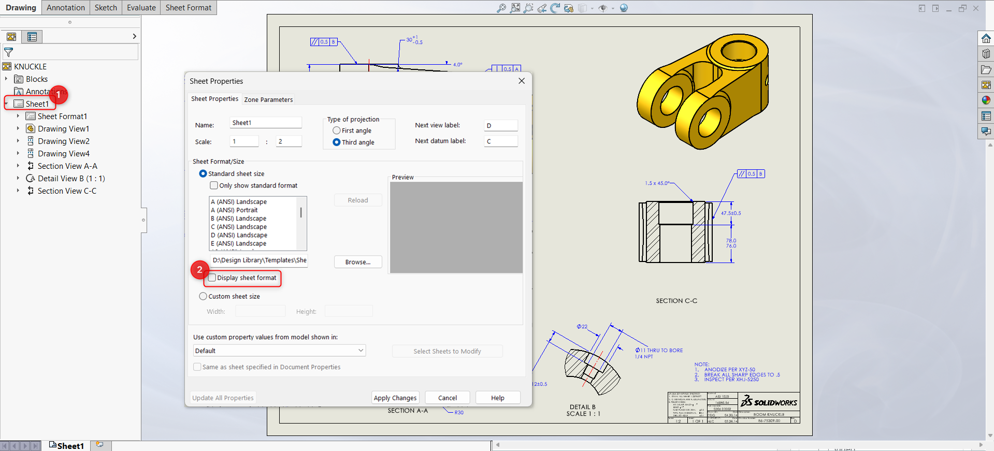This screenshot has height=451, width=994.
Task: Expand Section View A-A node
Action: tap(18, 166)
